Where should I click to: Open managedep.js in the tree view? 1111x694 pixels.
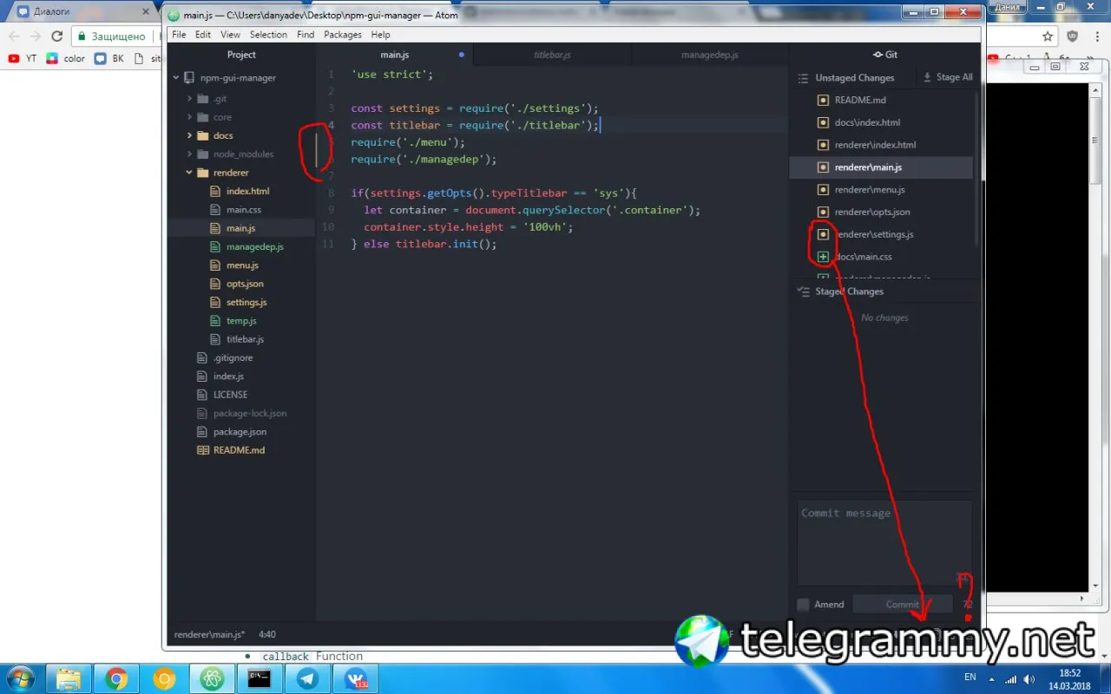254,247
